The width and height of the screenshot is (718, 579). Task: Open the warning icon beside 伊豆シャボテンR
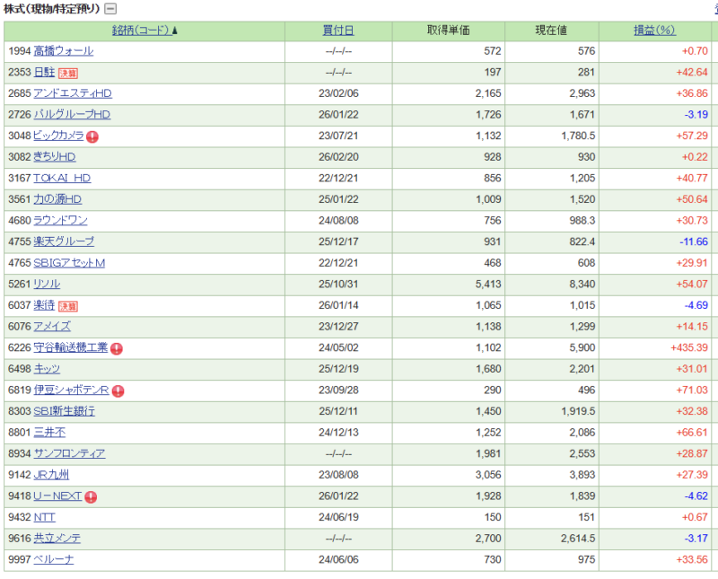[118, 390]
